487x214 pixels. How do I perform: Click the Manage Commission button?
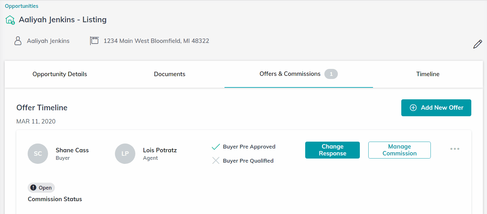[399, 150]
